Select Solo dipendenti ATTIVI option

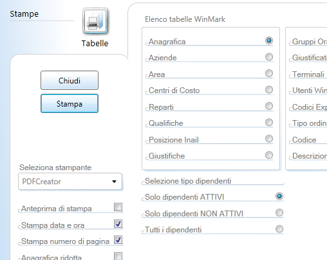pyautogui.click(x=279, y=196)
